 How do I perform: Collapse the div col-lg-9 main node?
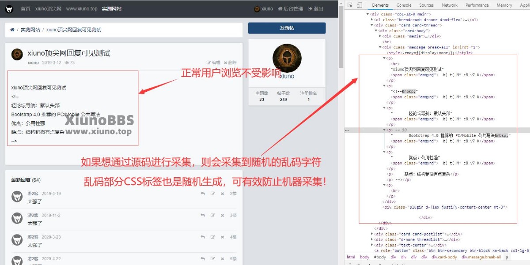[x=368, y=14]
